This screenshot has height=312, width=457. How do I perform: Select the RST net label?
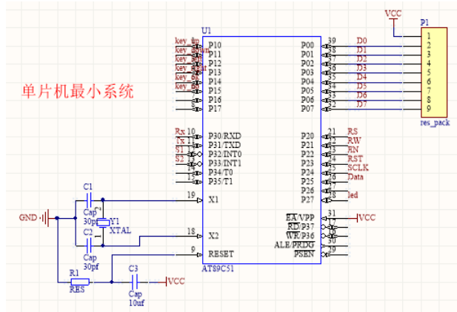355,159
